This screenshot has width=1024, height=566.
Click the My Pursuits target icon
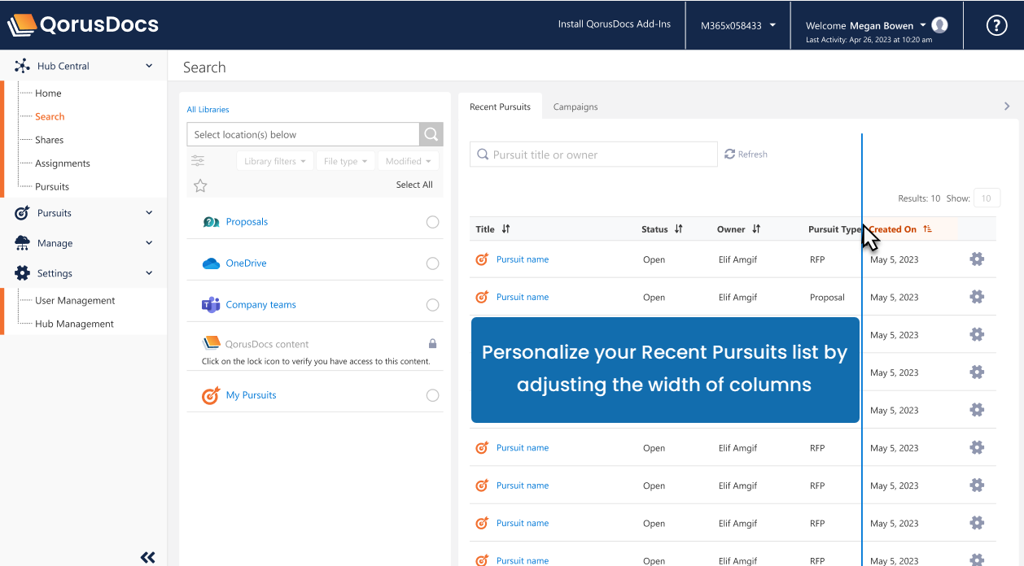click(211, 395)
